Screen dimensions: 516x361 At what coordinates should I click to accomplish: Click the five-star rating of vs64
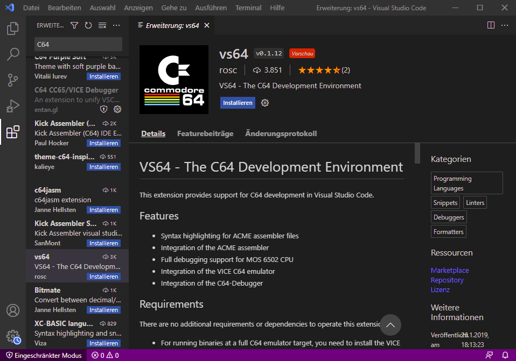[x=319, y=70]
